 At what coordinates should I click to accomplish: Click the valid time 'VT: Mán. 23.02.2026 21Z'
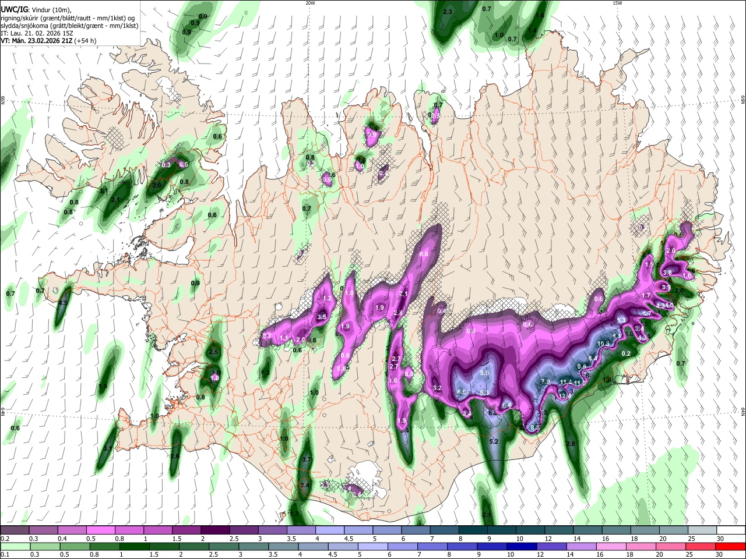click(35, 41)
